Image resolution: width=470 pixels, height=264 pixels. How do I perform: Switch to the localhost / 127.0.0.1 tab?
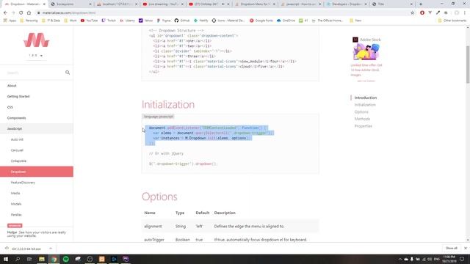(117, 4)
